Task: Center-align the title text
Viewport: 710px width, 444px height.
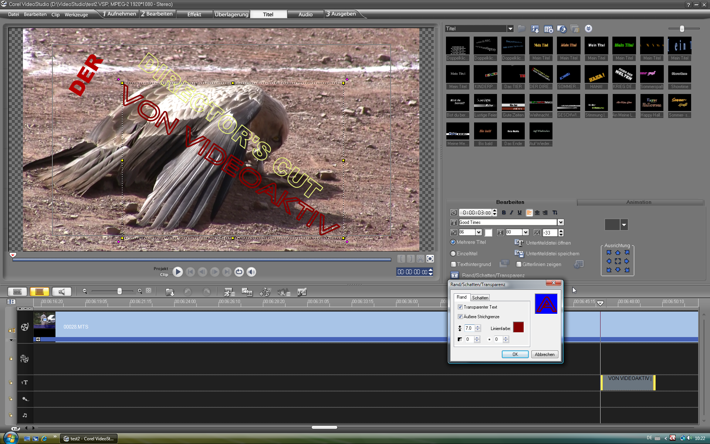Action: tap(537, 212)
